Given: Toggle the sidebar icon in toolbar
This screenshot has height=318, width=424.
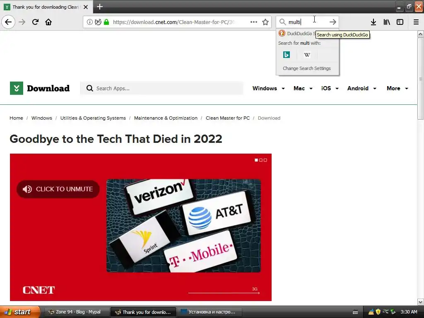Looking at the screenshot, I should point(400,22).
